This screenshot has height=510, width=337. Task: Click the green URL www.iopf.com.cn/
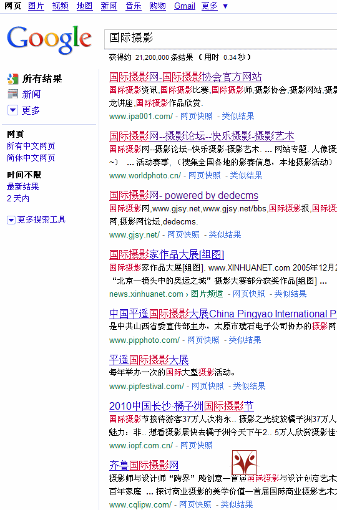pos(141,445)
